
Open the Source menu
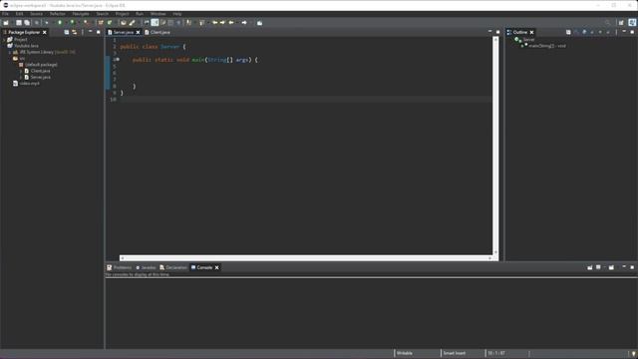pos(36,14)
